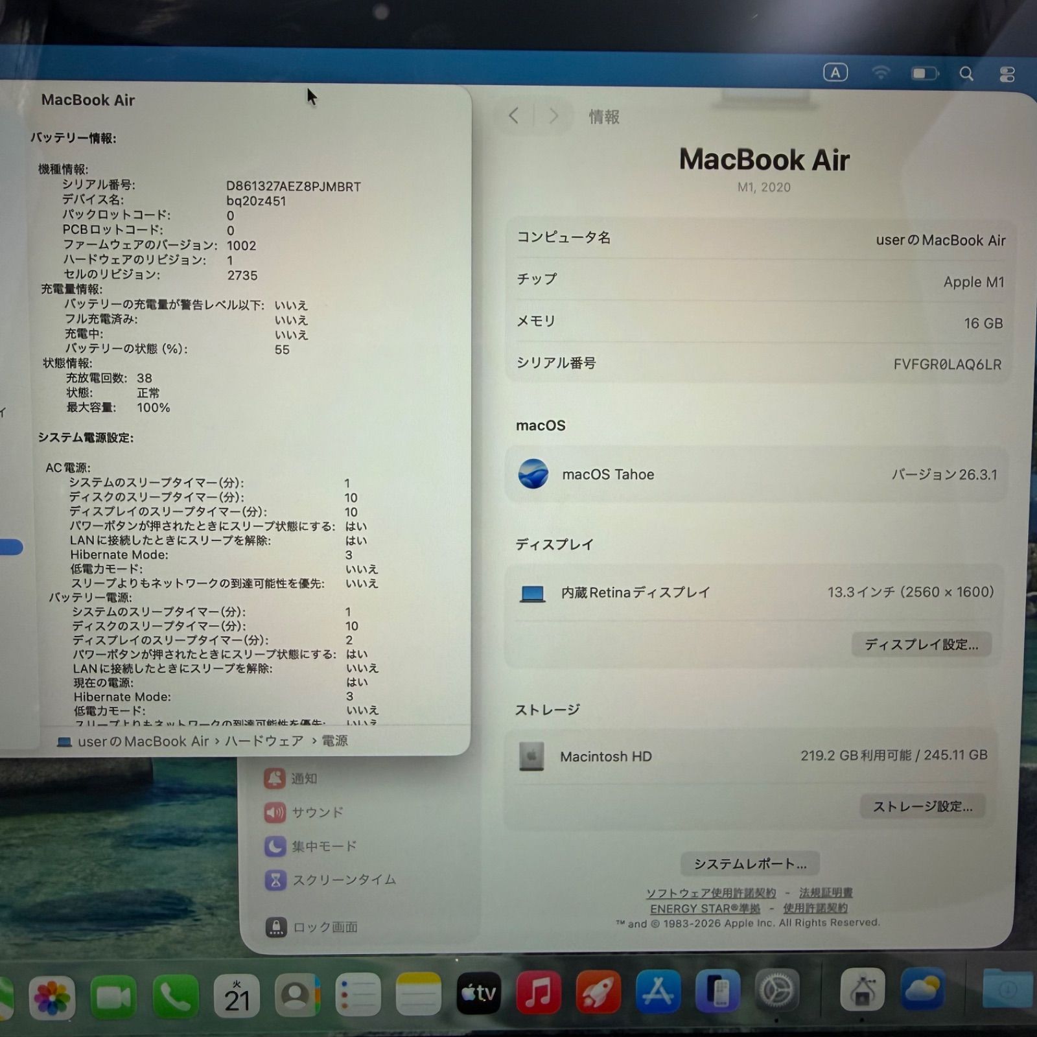This screenshot has height=1037, width=1037.
Task: Click userのMacBook Air in the path bar
Action: (x=134, y=741)
